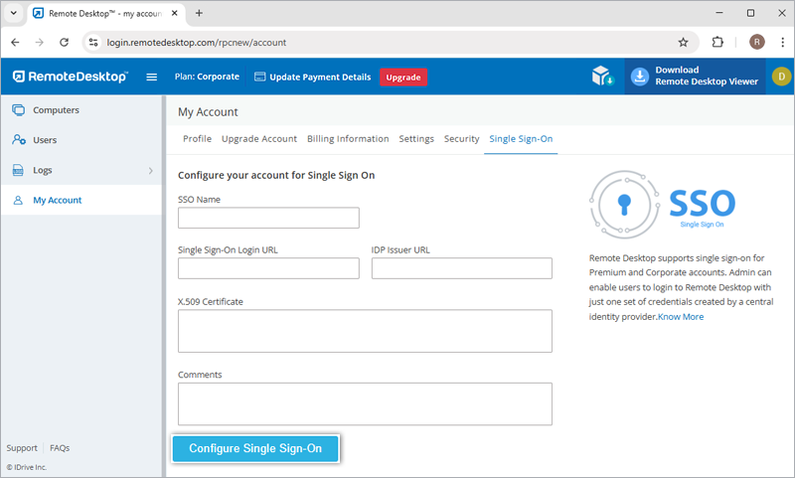This screenshot has height=478, width=795.
Task: Open the Know More link
Action: [681, 317]
